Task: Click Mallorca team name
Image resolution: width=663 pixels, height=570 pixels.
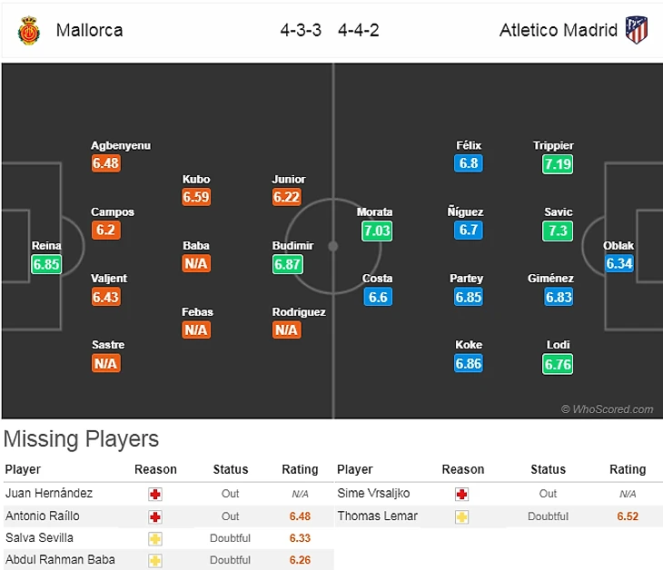Action: pos(89,30)
